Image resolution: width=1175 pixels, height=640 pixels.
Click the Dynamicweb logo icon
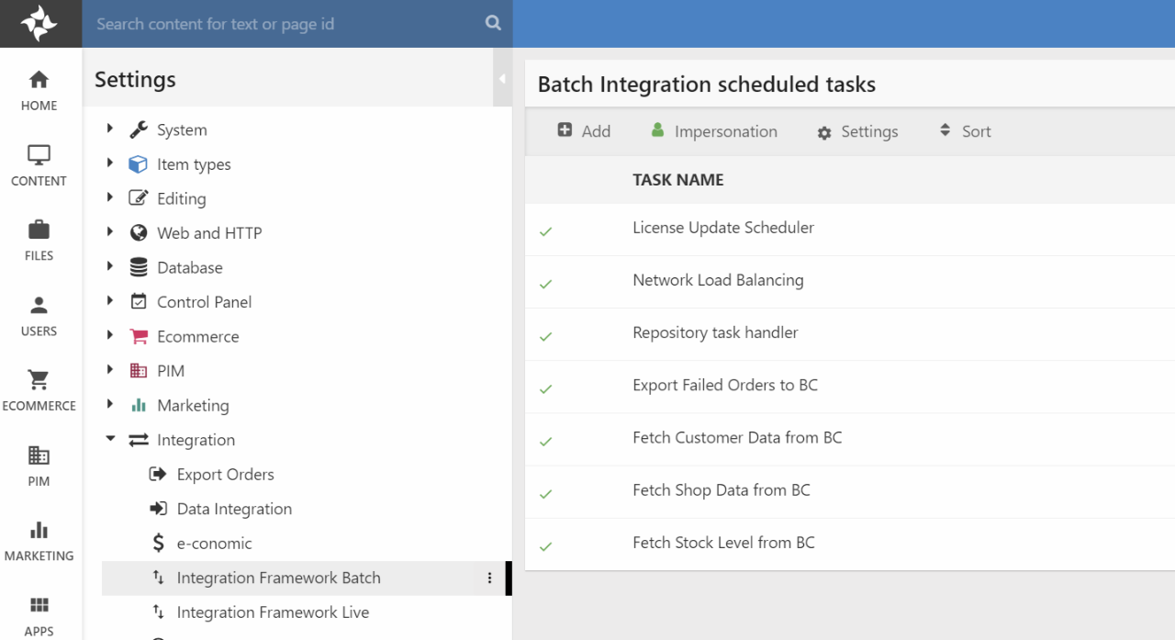[x=39, y=24]
